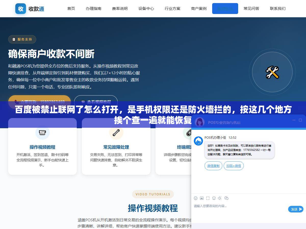Click POS机办理小佳 agent avatar
306x229 pixels.
click(198, 141)
